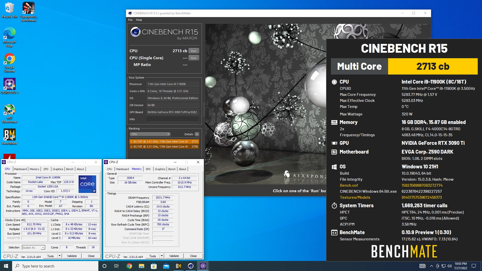Switch to CPU-Z on the taskbar

(203, 266)
